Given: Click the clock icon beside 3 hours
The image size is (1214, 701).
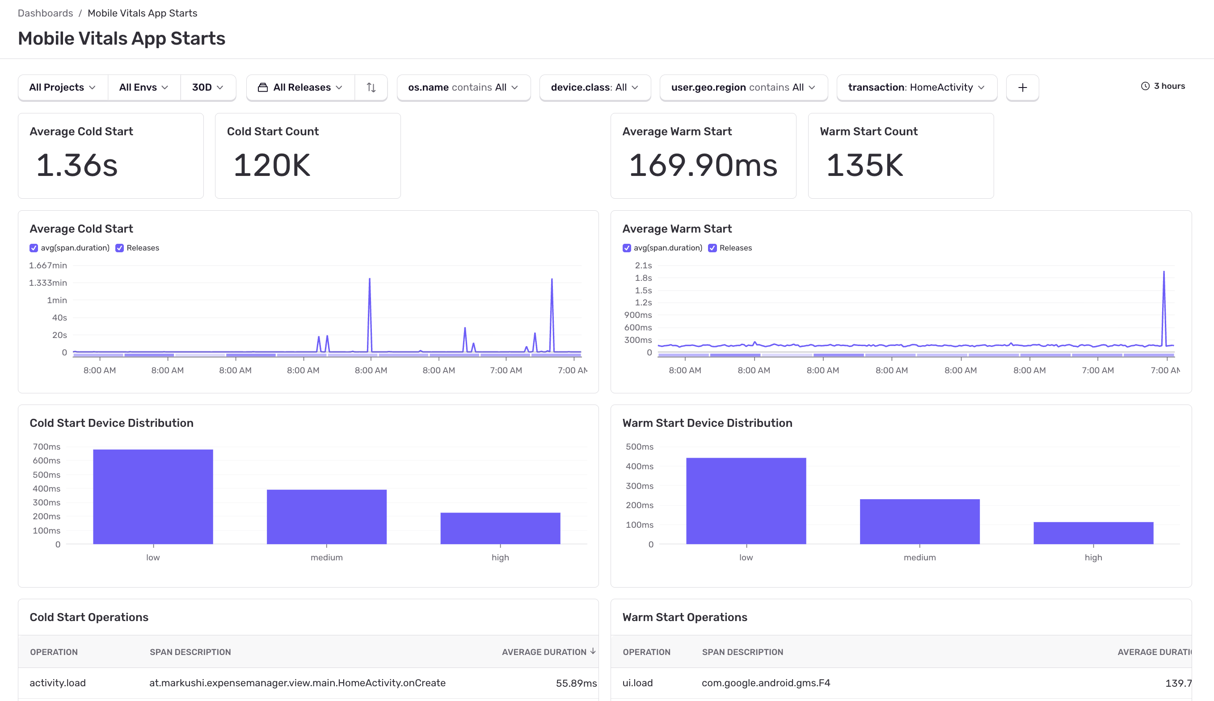Looking at the screenshot, I should 1145,86.
